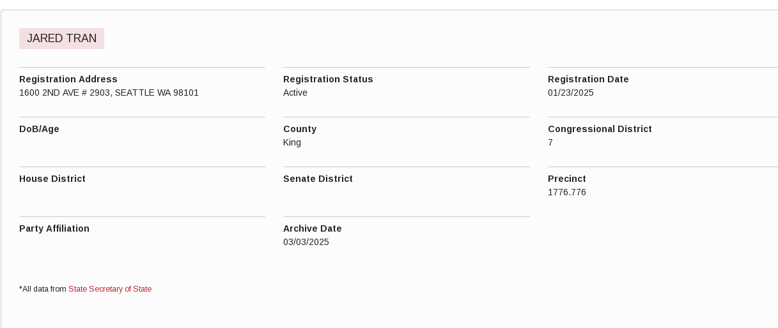778x328 pixels.
Task: Select the 01/23/2025 registration date value
Action: point(571,93)
